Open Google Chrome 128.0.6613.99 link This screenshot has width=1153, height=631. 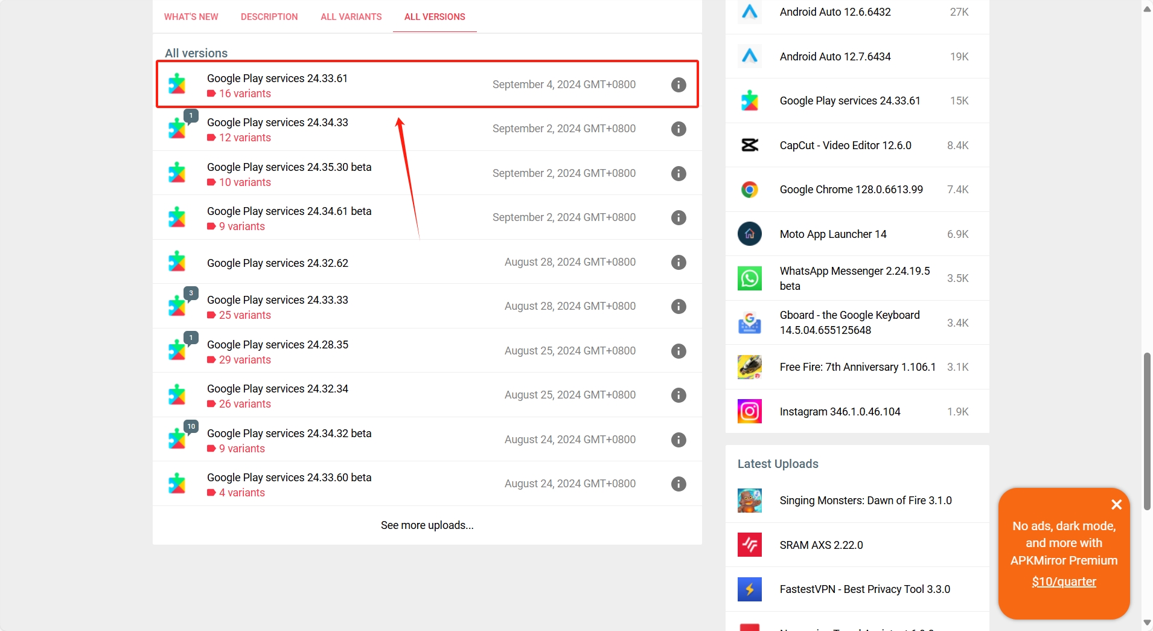tap(851, 190)
